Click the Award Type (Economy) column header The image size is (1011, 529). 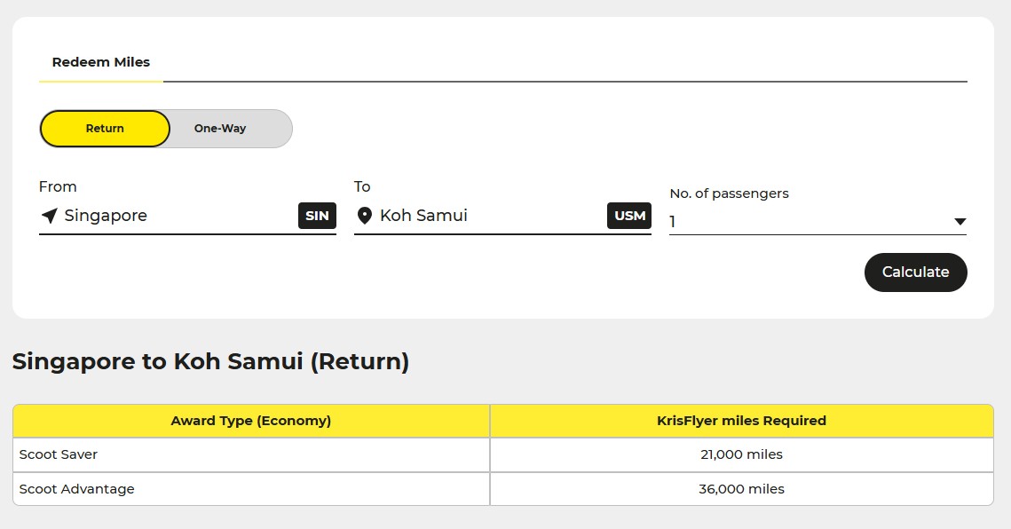(251, 421)
